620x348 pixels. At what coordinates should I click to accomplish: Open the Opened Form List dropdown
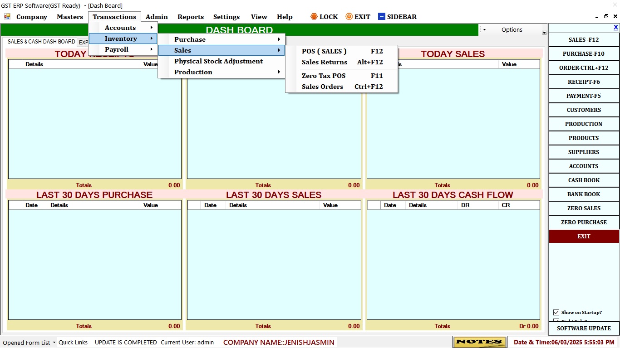click(x=27, y=343)
